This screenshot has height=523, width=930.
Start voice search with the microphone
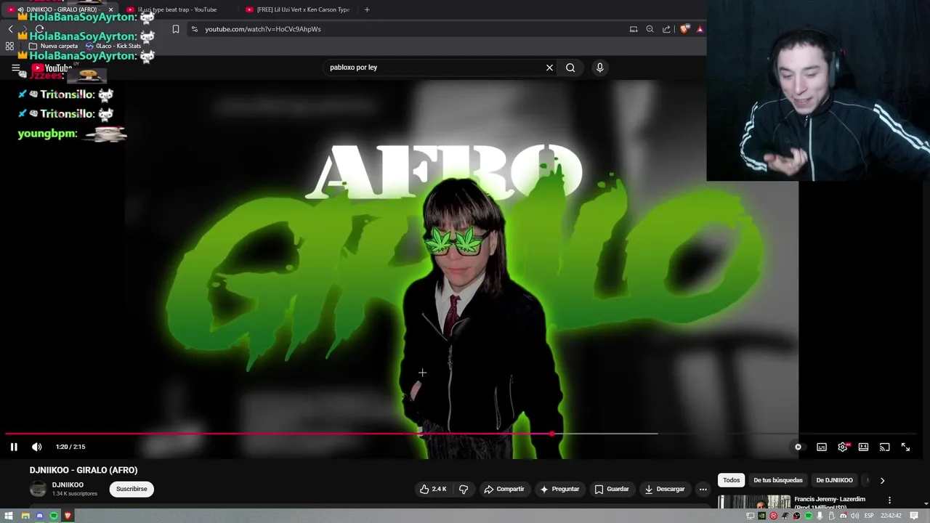click(x=599, y=68)
